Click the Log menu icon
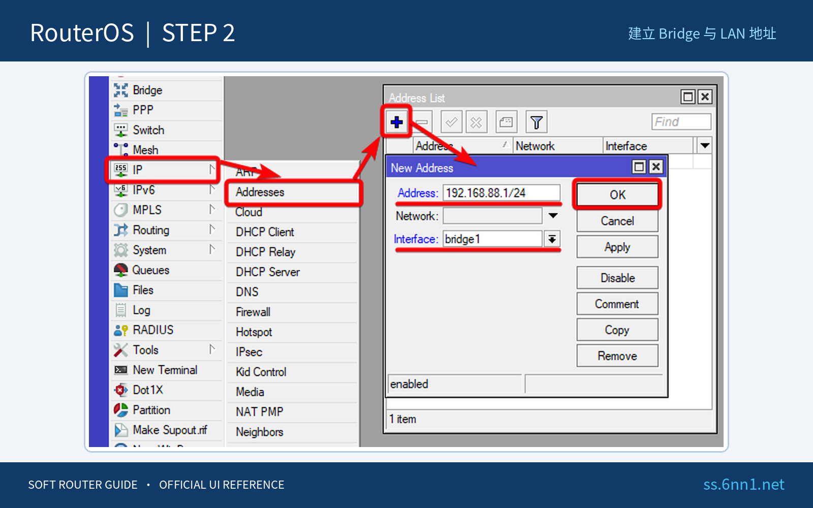The height and width of the screenshot is (508, 813). 121,310
